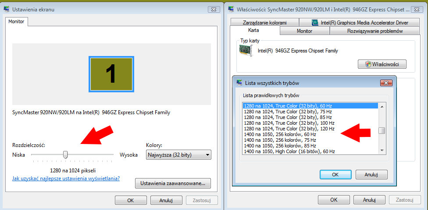The height and width of the screenshot is (210, 428).
Task: Close the Lista wszystkich trybów dialog
Action: (386, 83)
